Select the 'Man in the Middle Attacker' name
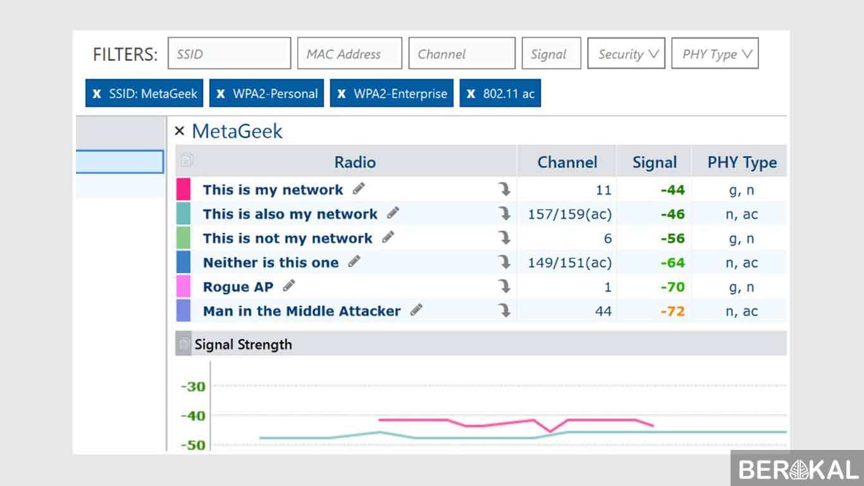Image resolution: width=864 pixels, height=486 pixels. coord(302,311)
